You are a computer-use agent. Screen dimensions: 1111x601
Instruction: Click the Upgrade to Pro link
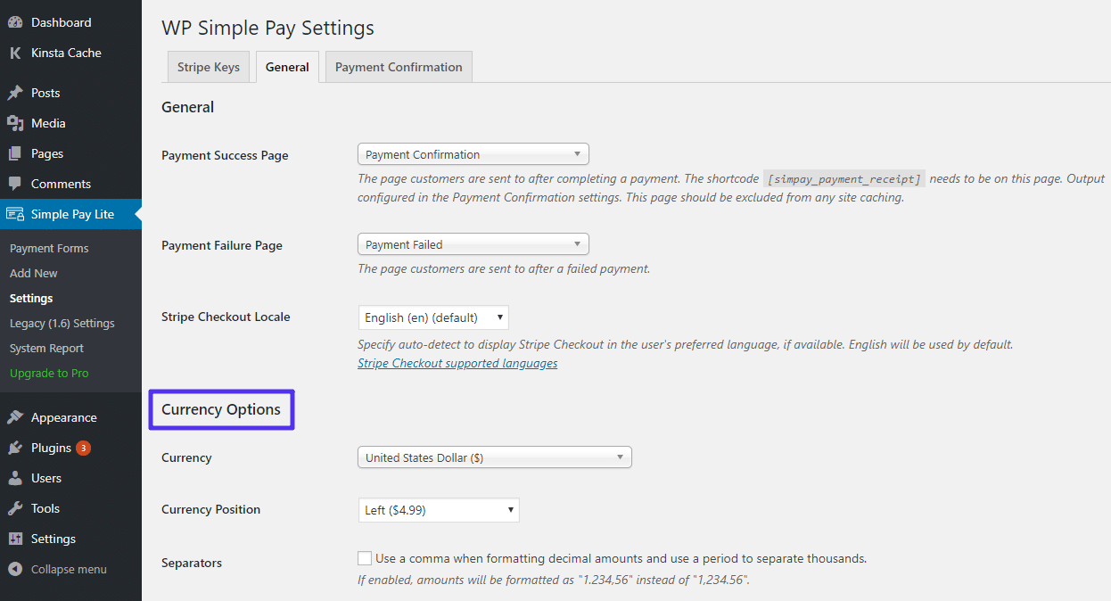pos(49,373)
